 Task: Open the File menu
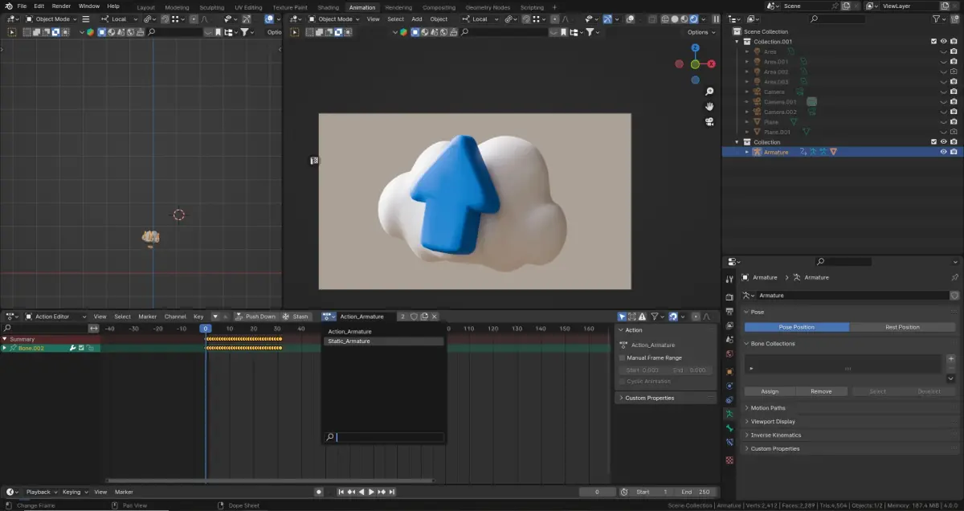pos(22,6)
